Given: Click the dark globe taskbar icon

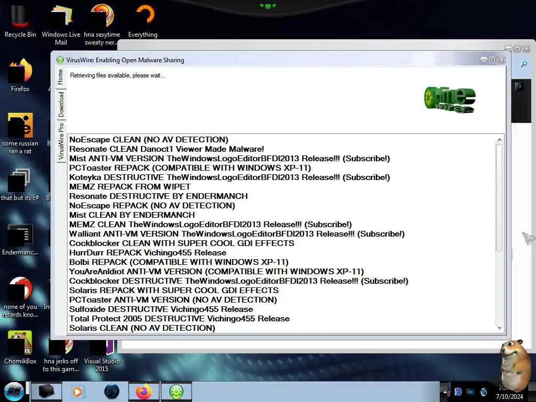Looking at the screenshot, I should tap(112, 392).
